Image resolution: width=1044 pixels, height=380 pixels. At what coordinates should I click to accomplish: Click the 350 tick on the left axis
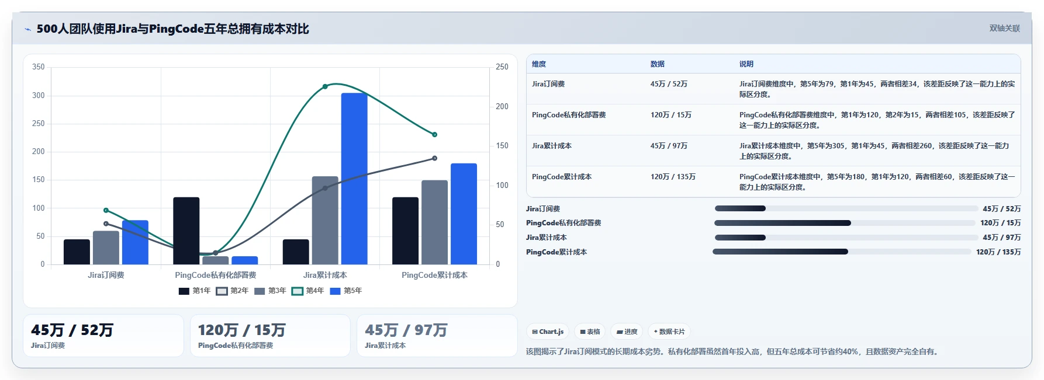(x=39, y=67)
